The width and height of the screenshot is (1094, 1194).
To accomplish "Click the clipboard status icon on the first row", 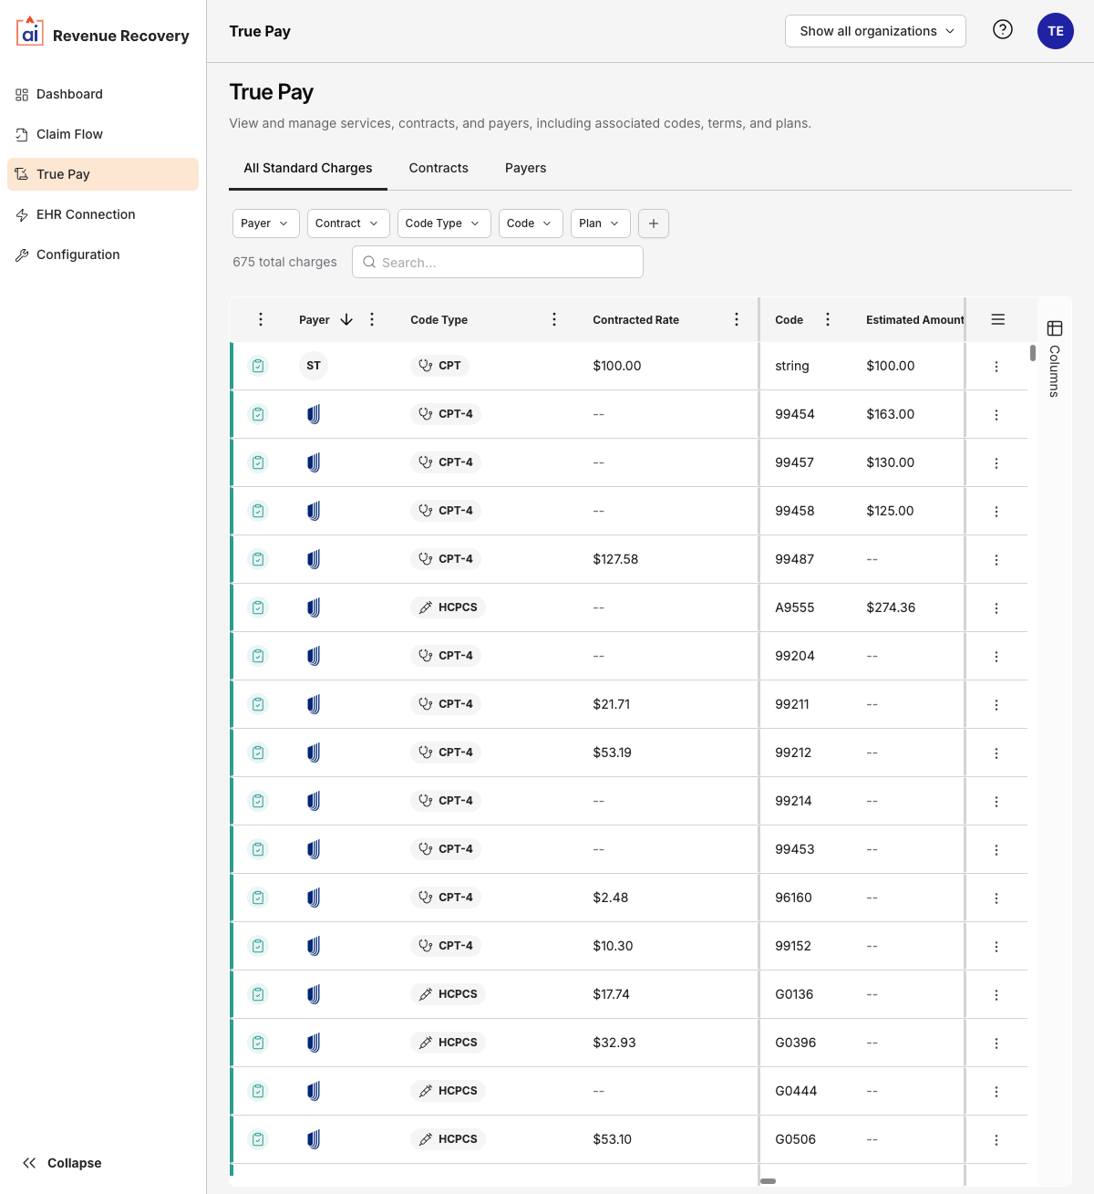I will coord(258,365).
